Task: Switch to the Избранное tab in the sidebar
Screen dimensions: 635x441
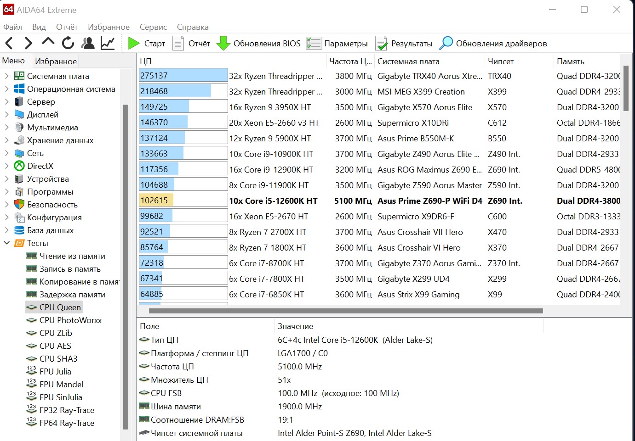Action: pyautogui.click(x=56, y=61)
